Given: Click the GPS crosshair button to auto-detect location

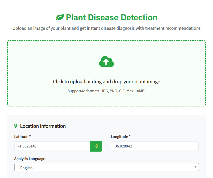Looking at the screenshot, I should point(96,146).
